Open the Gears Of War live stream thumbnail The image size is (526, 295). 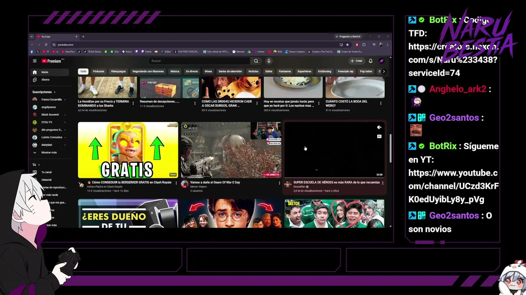tap(231, 150)
